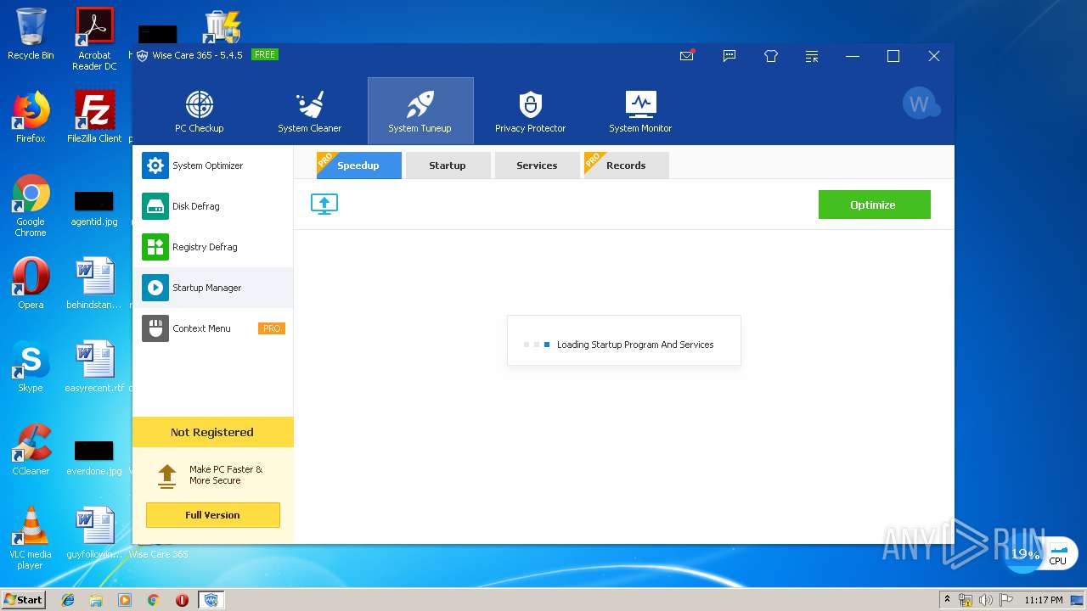This screenshot has width=1087, height=611.
Task: Open the mail messages icon in title bar
Action: pyautogui.click(x=687, y=56)
